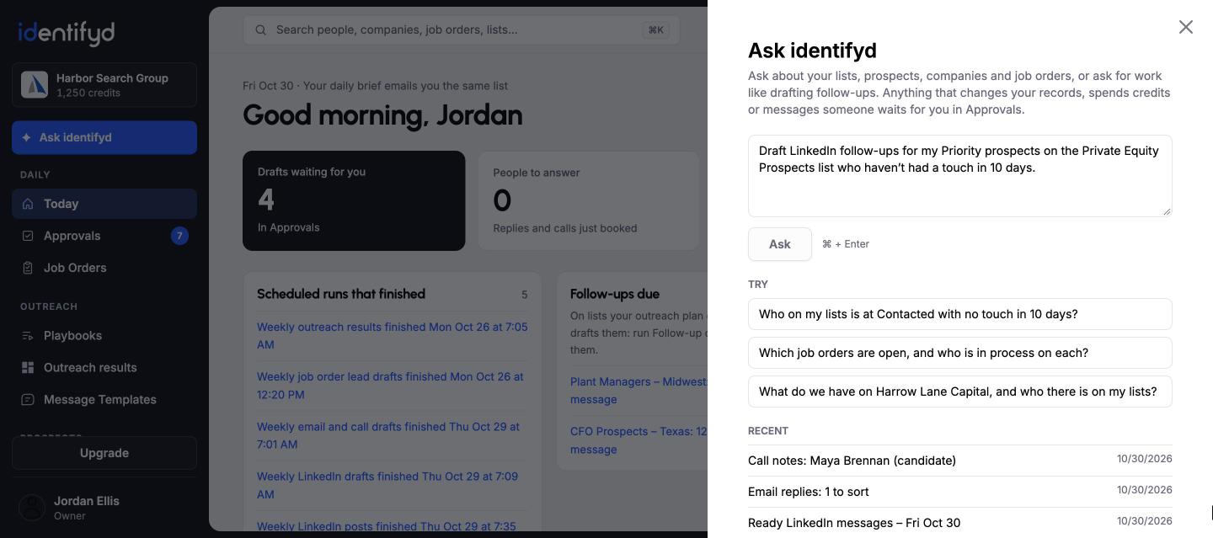Click the identifyd logo
1213x538 pixels.
[67, 33]
